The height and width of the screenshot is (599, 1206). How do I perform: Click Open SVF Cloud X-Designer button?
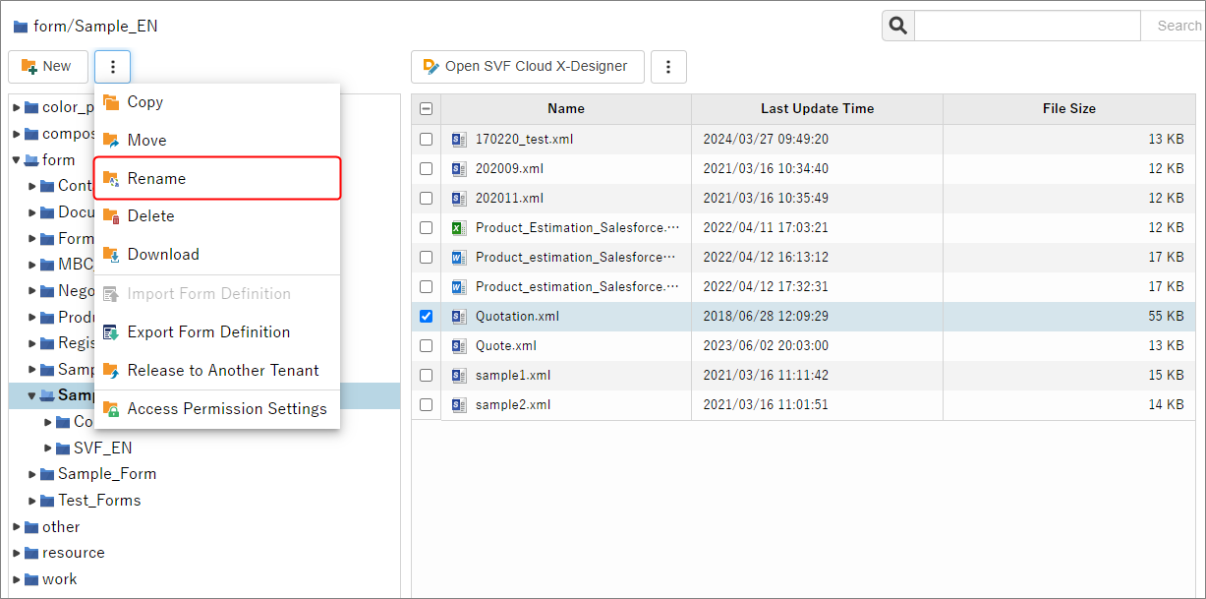coord(528,67)
